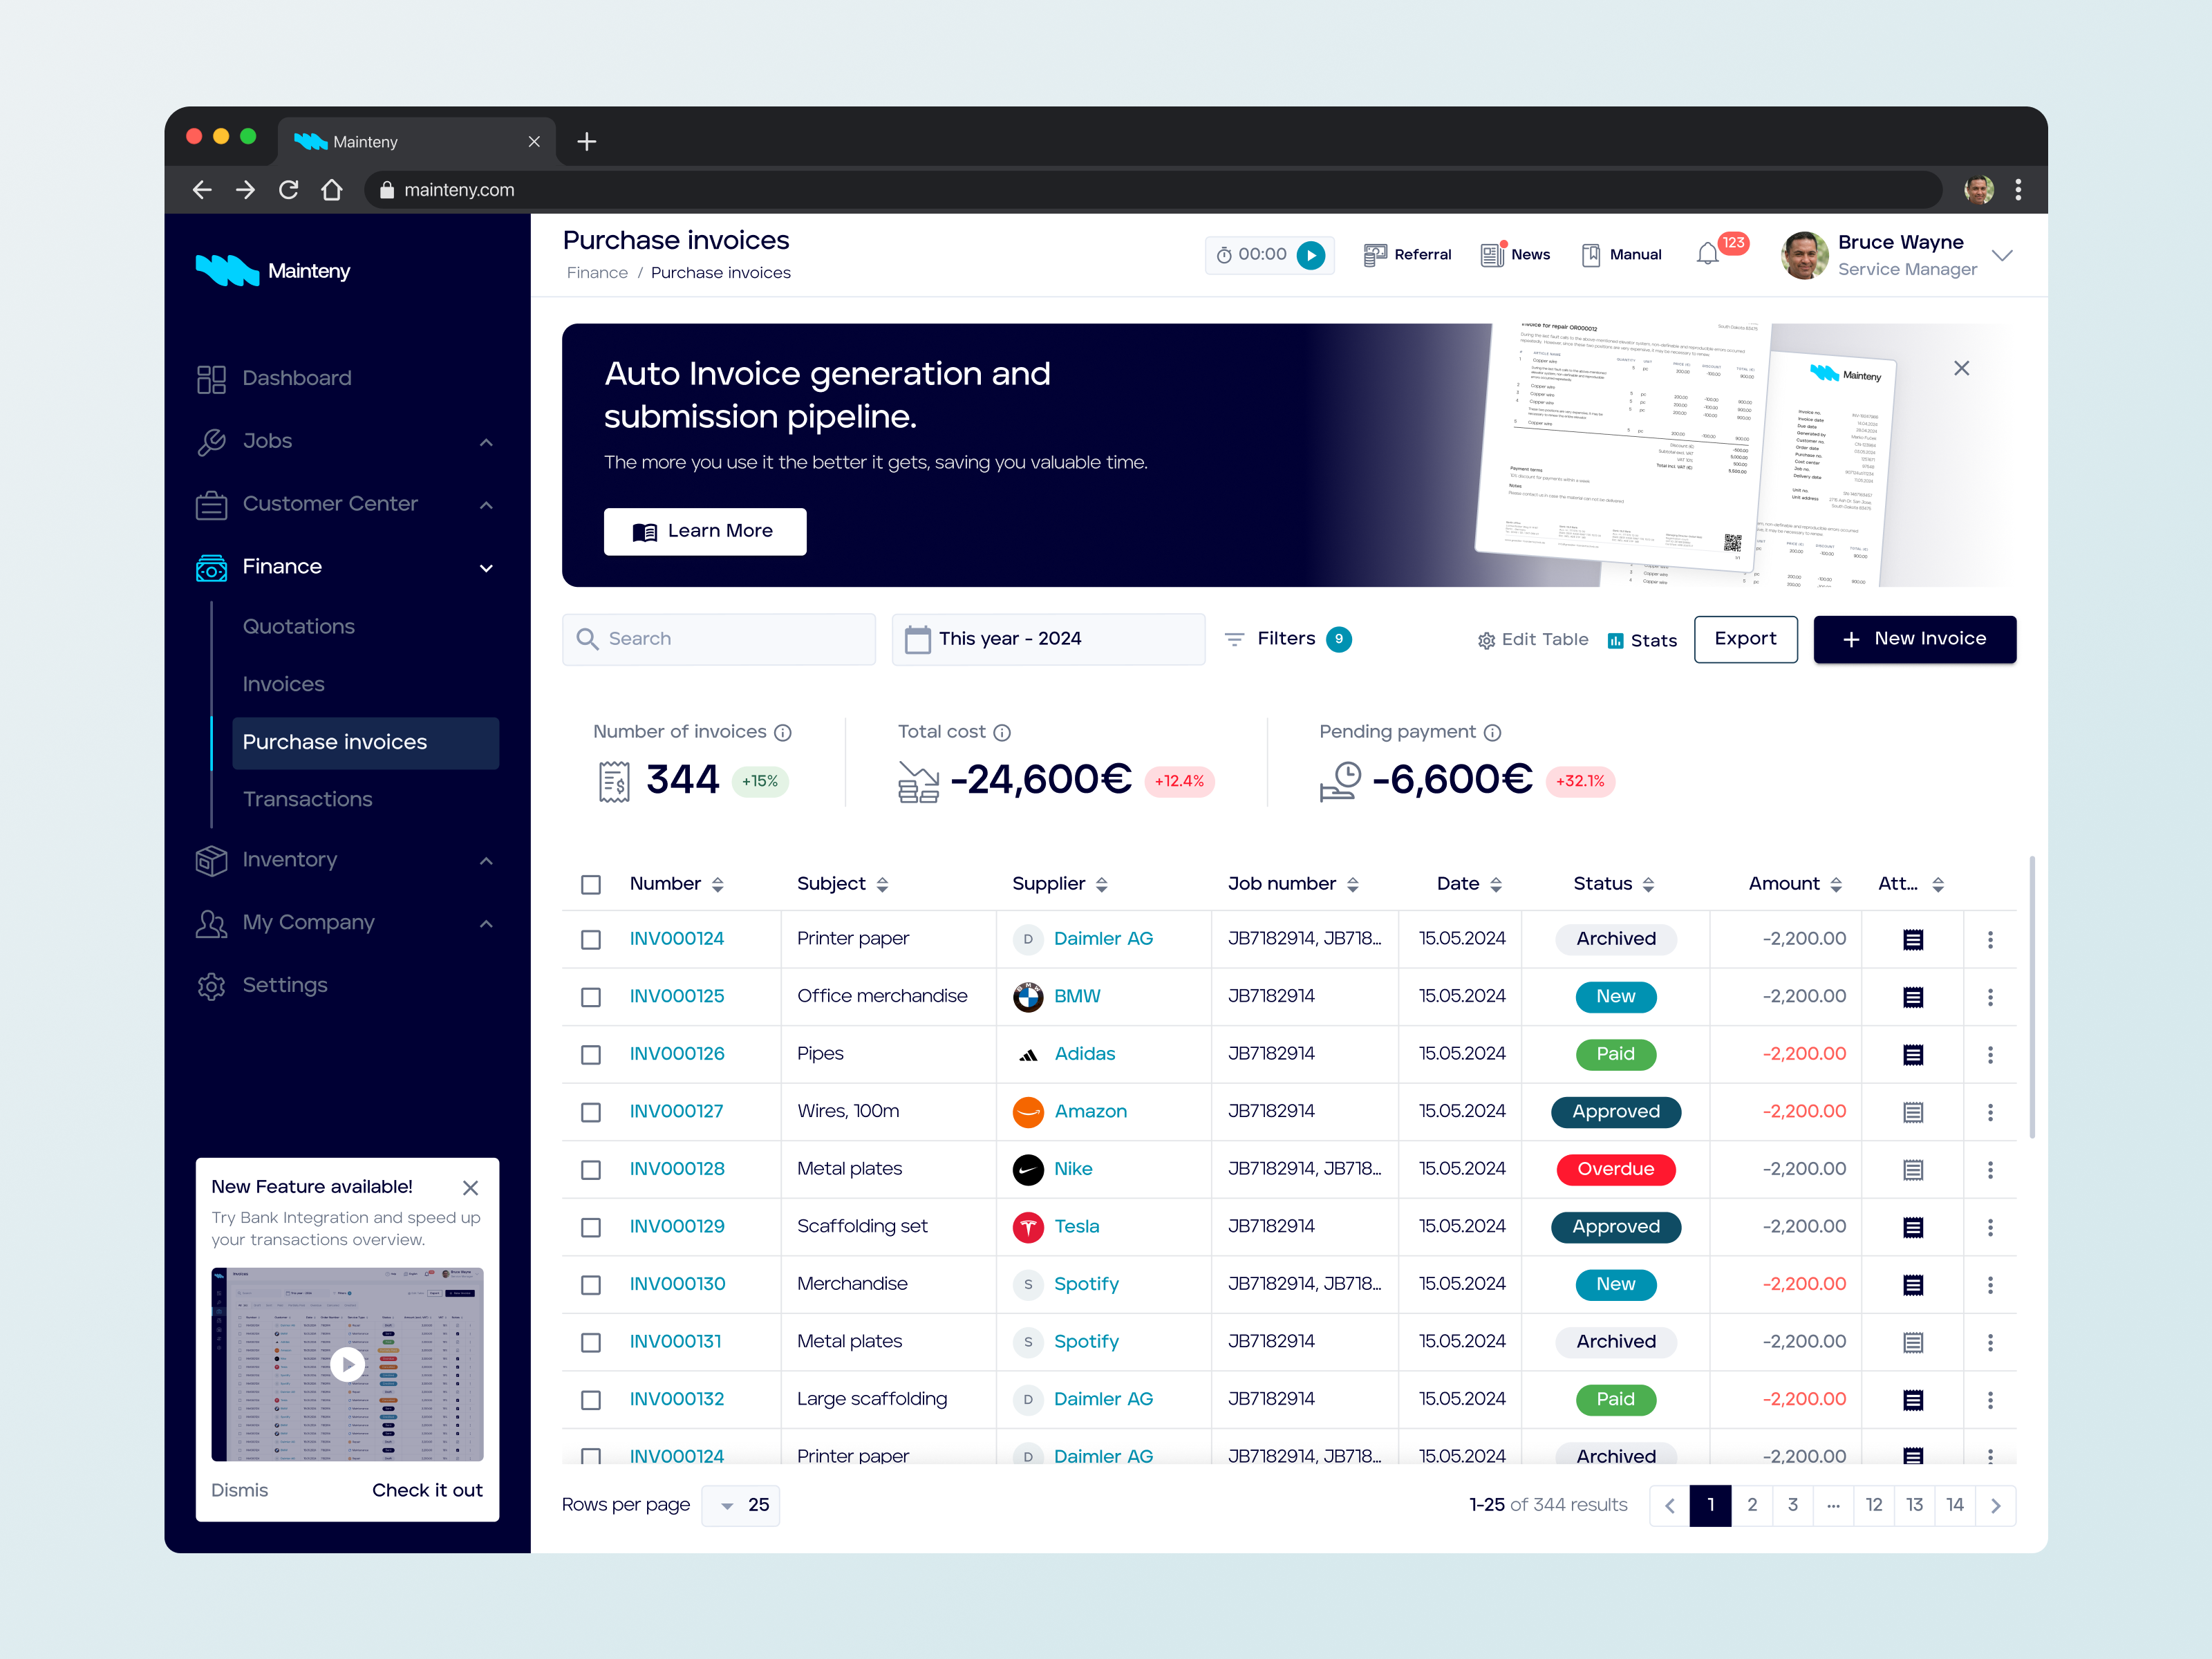Image resolution: width=2212 pixels, height=1659 pixels.
Task: Open row actions menu for INV000128
Action: pos(1990,1169)
